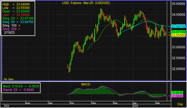The image size is (187, 108).
Task: Click the Macd E19-E9 legend line
Action: pyautogui.click(x=21, y=86)
